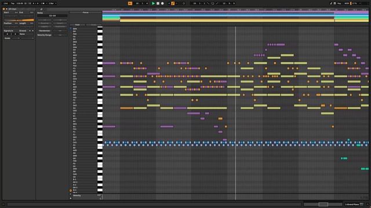371x208 pixels.
Task: Click the zoom overview handle at bottom
Action: click(x=323, y=204)
